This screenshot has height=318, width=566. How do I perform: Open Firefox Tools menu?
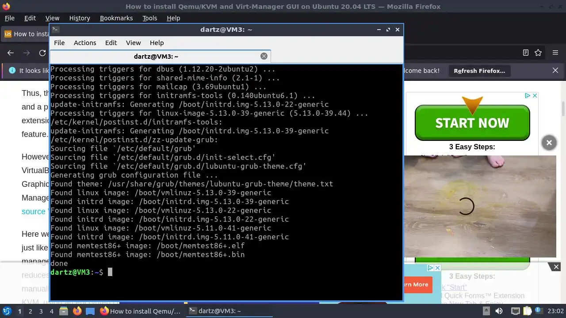[150, 18]
